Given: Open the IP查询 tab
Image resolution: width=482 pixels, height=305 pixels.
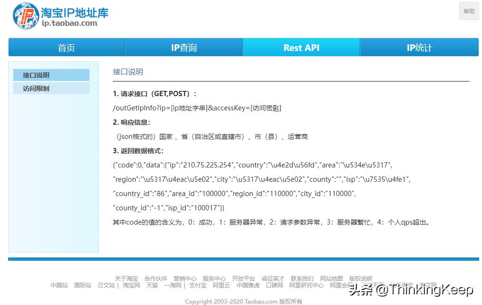Looking at the screenshot, I should (x=184, y=48).
